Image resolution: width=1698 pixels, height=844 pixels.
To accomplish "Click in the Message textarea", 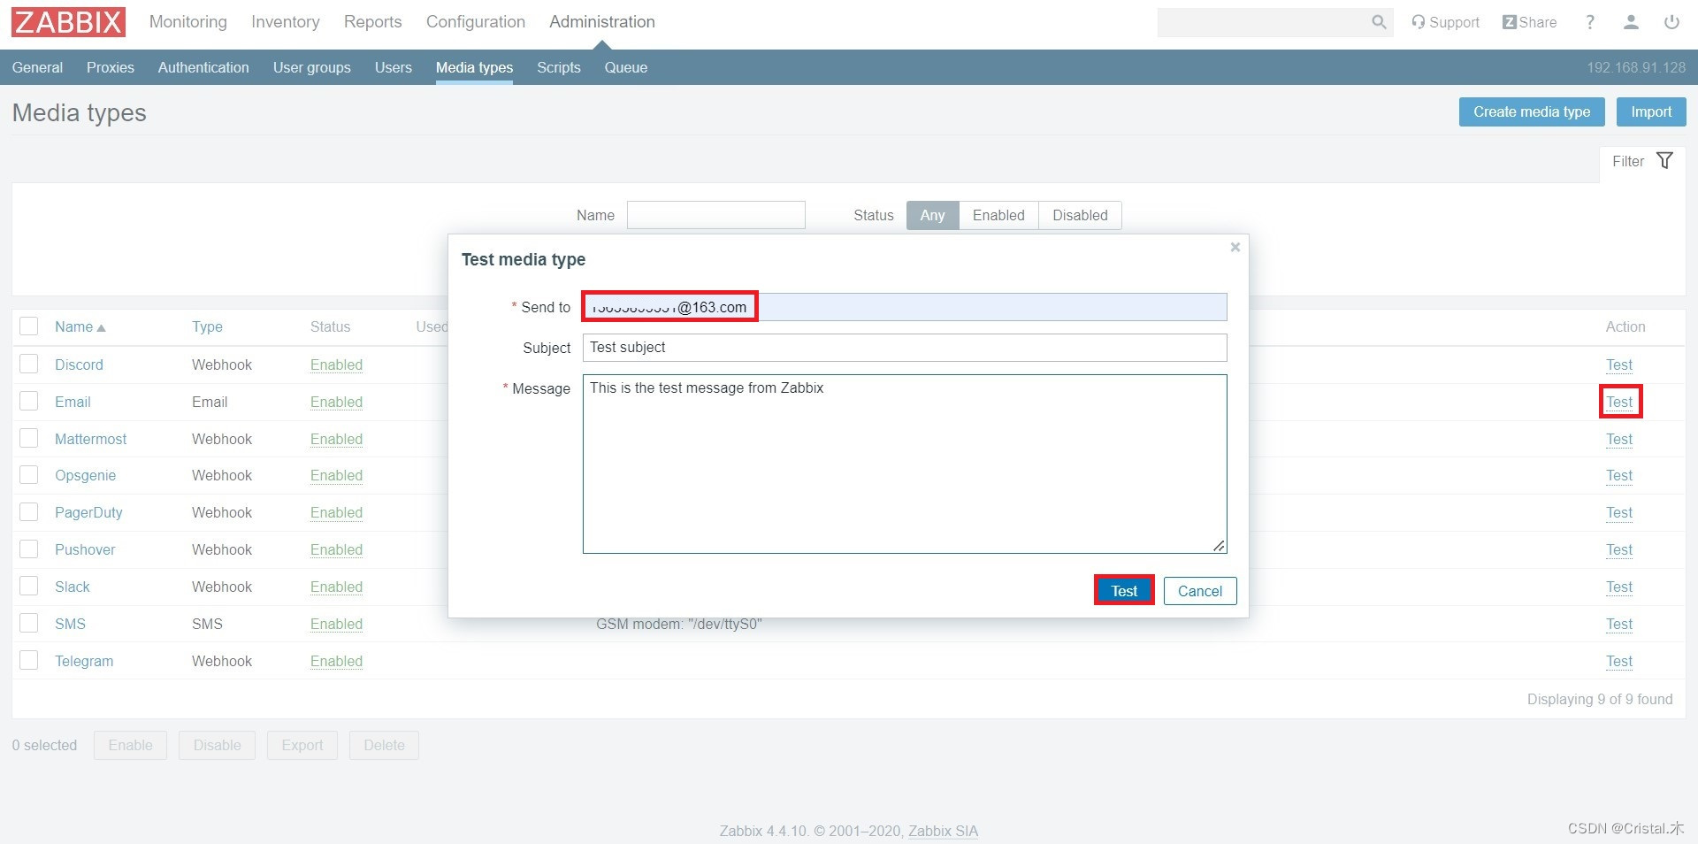I will click(x=905, y=464).
